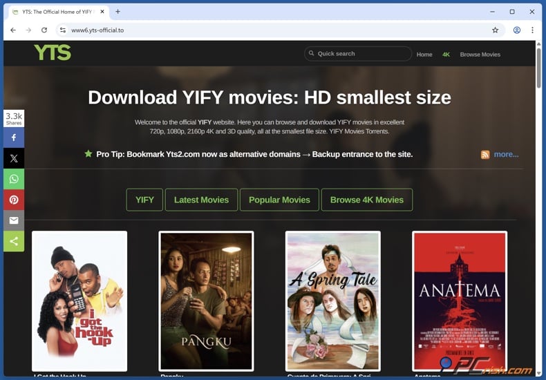546x380 pixels.
Task: Click the green Pro Tip star icon
Action: tap(88, 153)
